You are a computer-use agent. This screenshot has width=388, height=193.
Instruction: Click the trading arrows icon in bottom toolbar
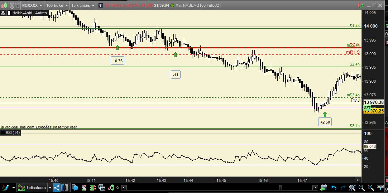(111, 188)
